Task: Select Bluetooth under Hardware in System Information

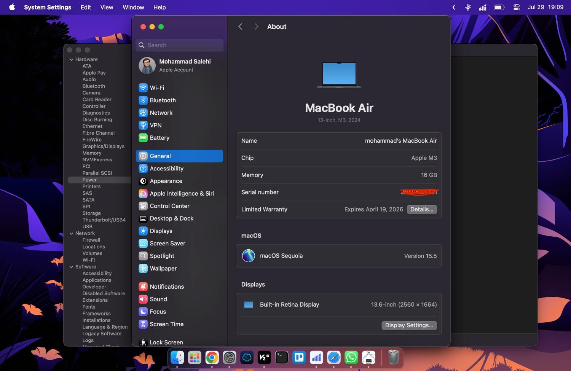Action: (94, 86)
